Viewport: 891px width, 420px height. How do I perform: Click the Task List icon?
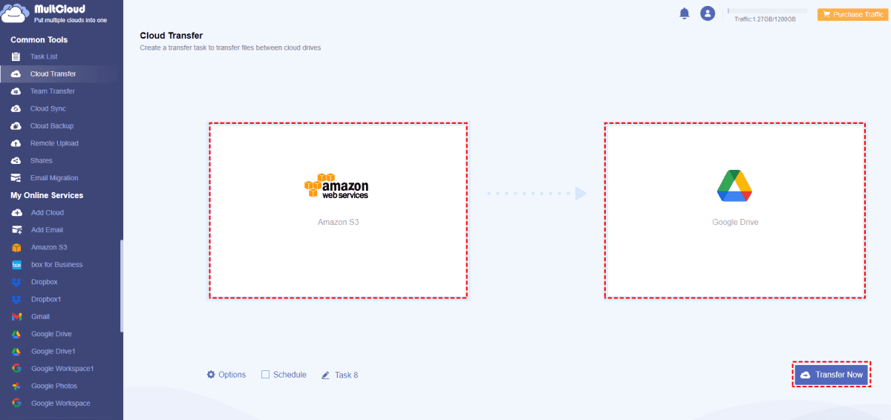[x=16, y=56]
